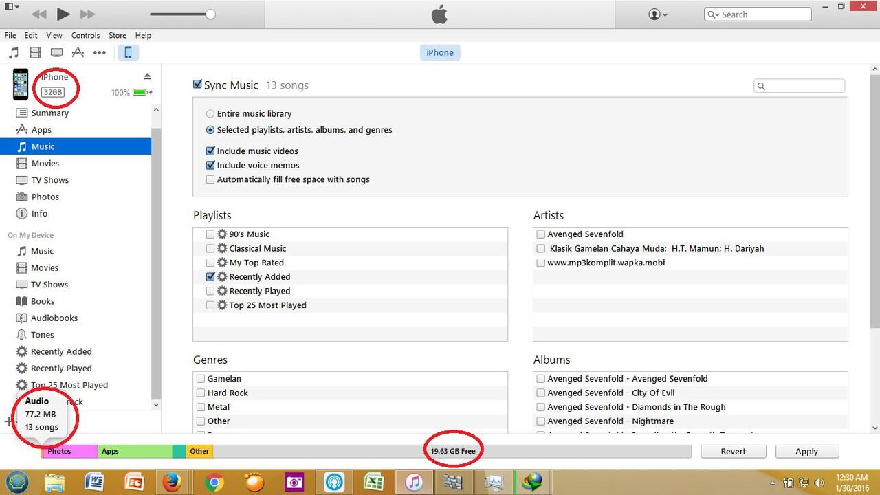Skip to the previous track
880x495 pixels.
39,14
